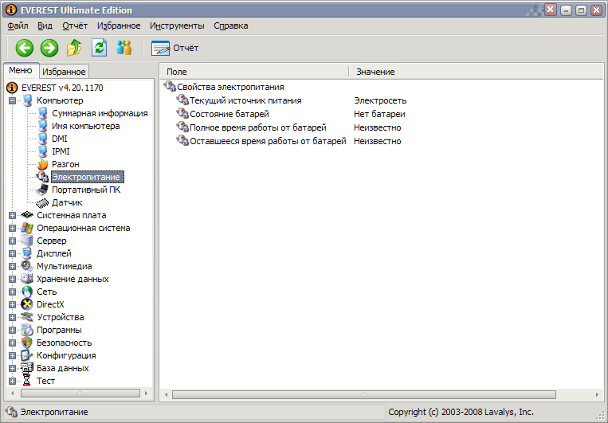Expand the Программы tree node
The width and height of the screenshot is (608, 423).
[13, 330]
